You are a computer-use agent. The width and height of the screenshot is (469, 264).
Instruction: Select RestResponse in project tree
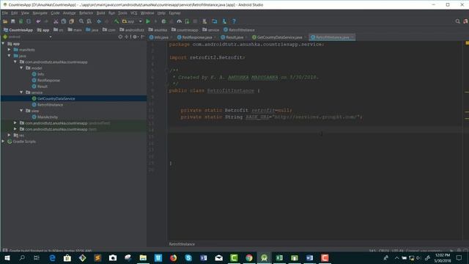(45, 80)
